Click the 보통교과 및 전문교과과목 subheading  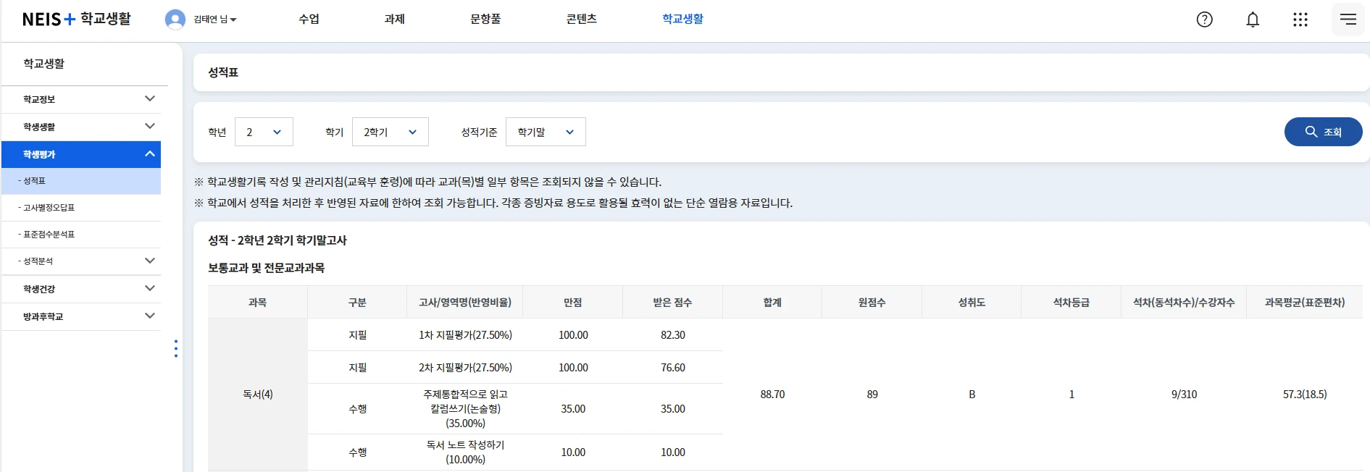(x=267, y=268)
